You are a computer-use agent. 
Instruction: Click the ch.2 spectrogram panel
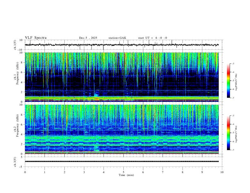click(122, 129)
